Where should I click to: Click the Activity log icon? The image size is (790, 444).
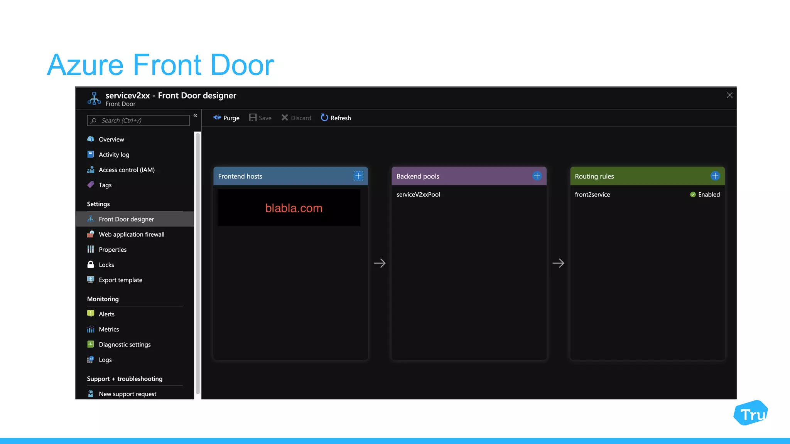point(91,154)
